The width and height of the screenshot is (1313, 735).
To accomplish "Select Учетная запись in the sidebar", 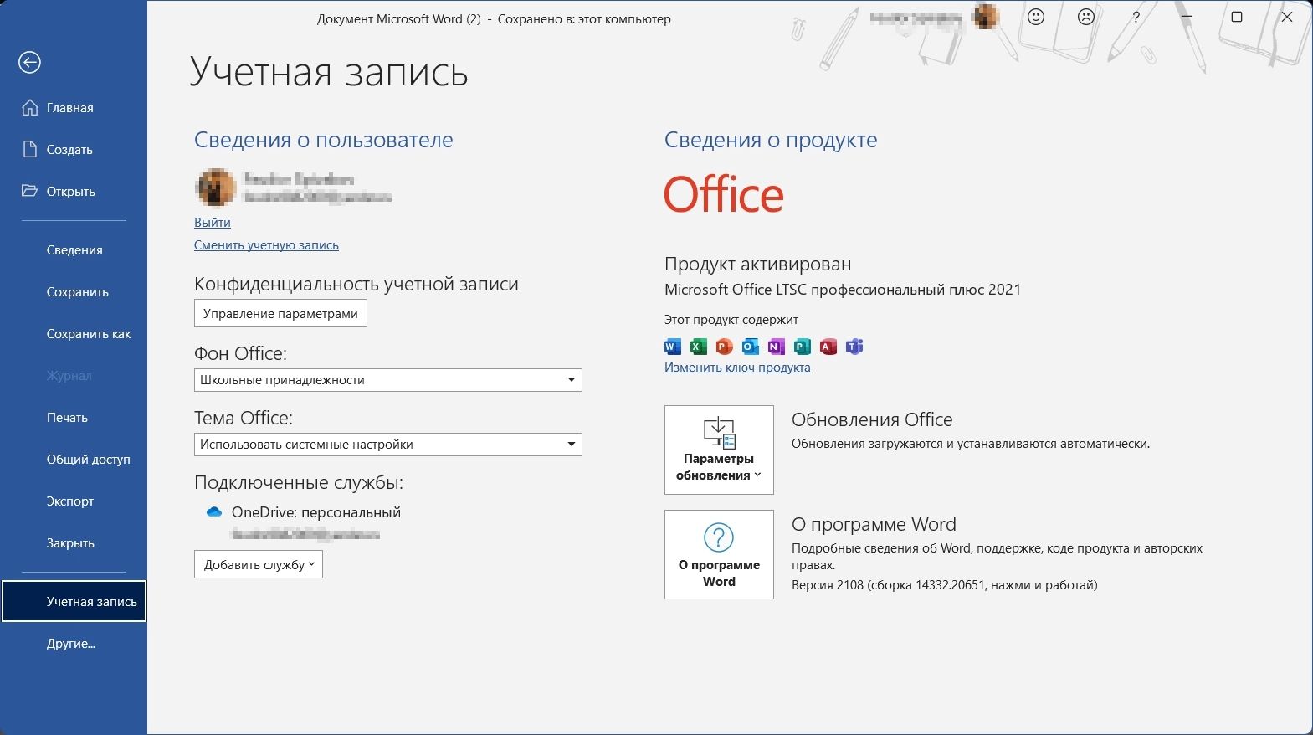I will [x=74, y=601].
